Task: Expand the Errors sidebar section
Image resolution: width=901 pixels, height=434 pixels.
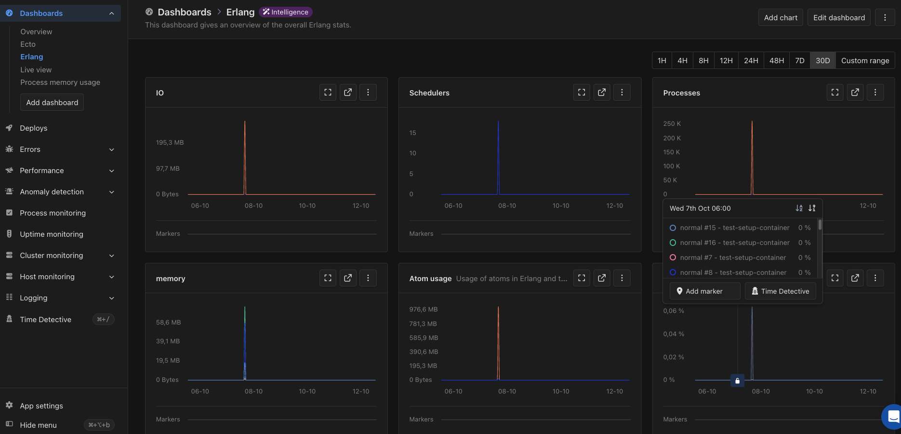Action: [x=112, y=149]
